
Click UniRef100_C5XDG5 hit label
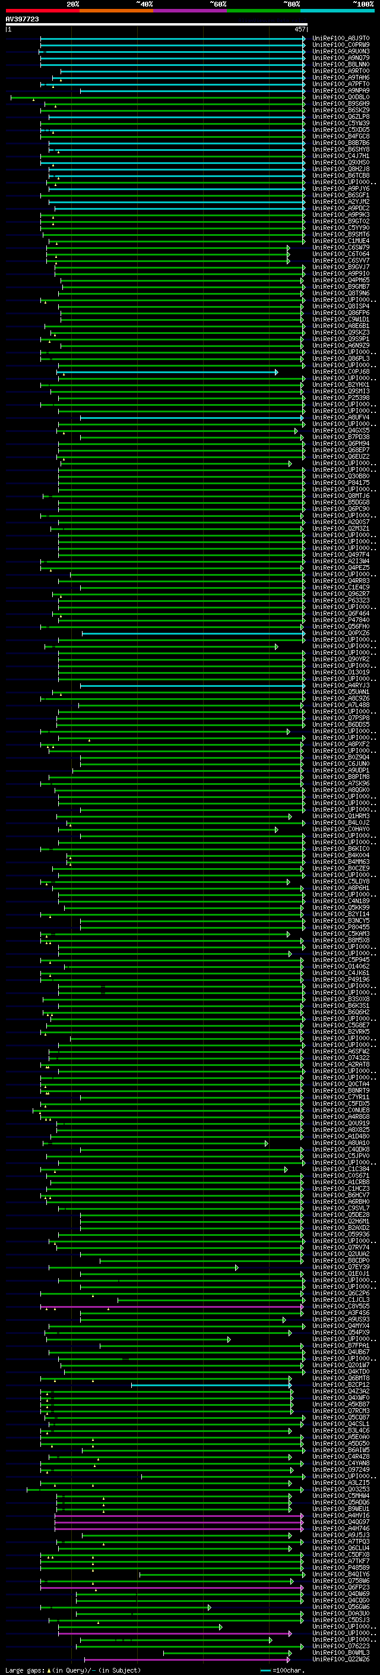pos(341,130)
